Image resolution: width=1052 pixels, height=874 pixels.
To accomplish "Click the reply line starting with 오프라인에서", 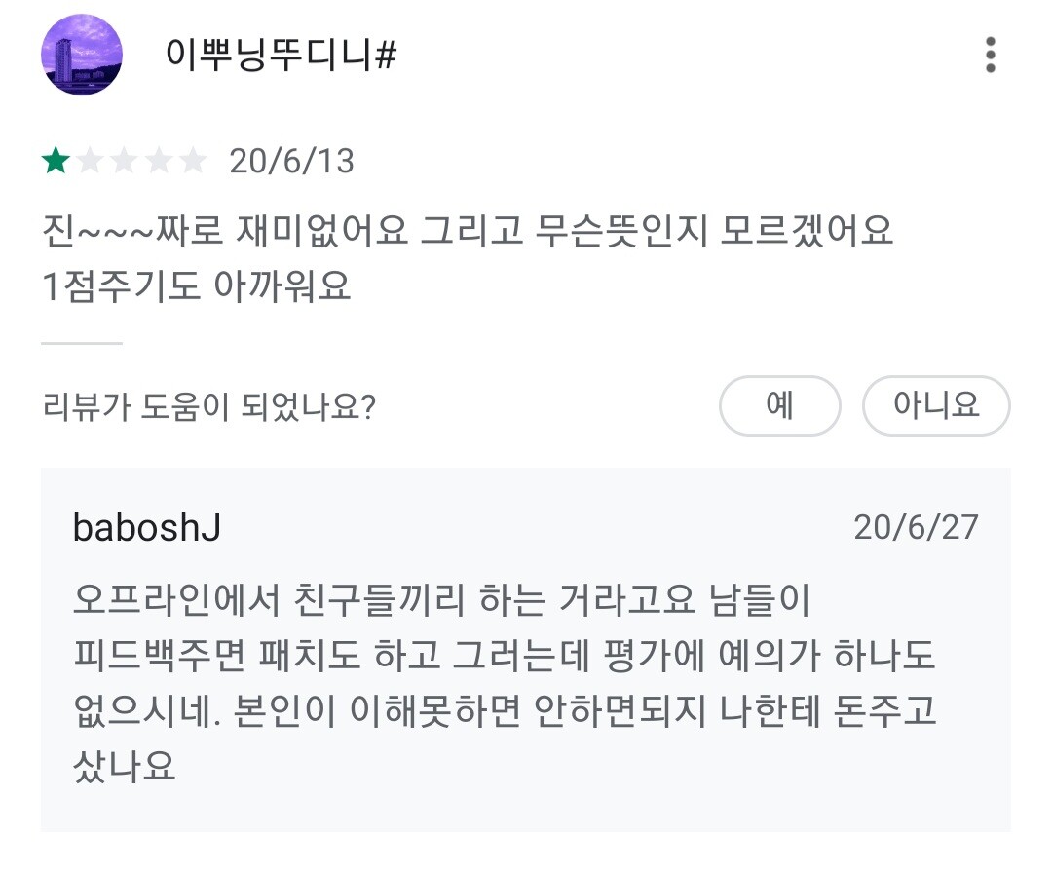I will [441, 601].
